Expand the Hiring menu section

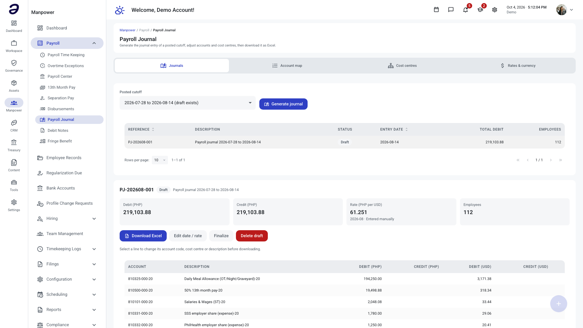coord(67,219)
